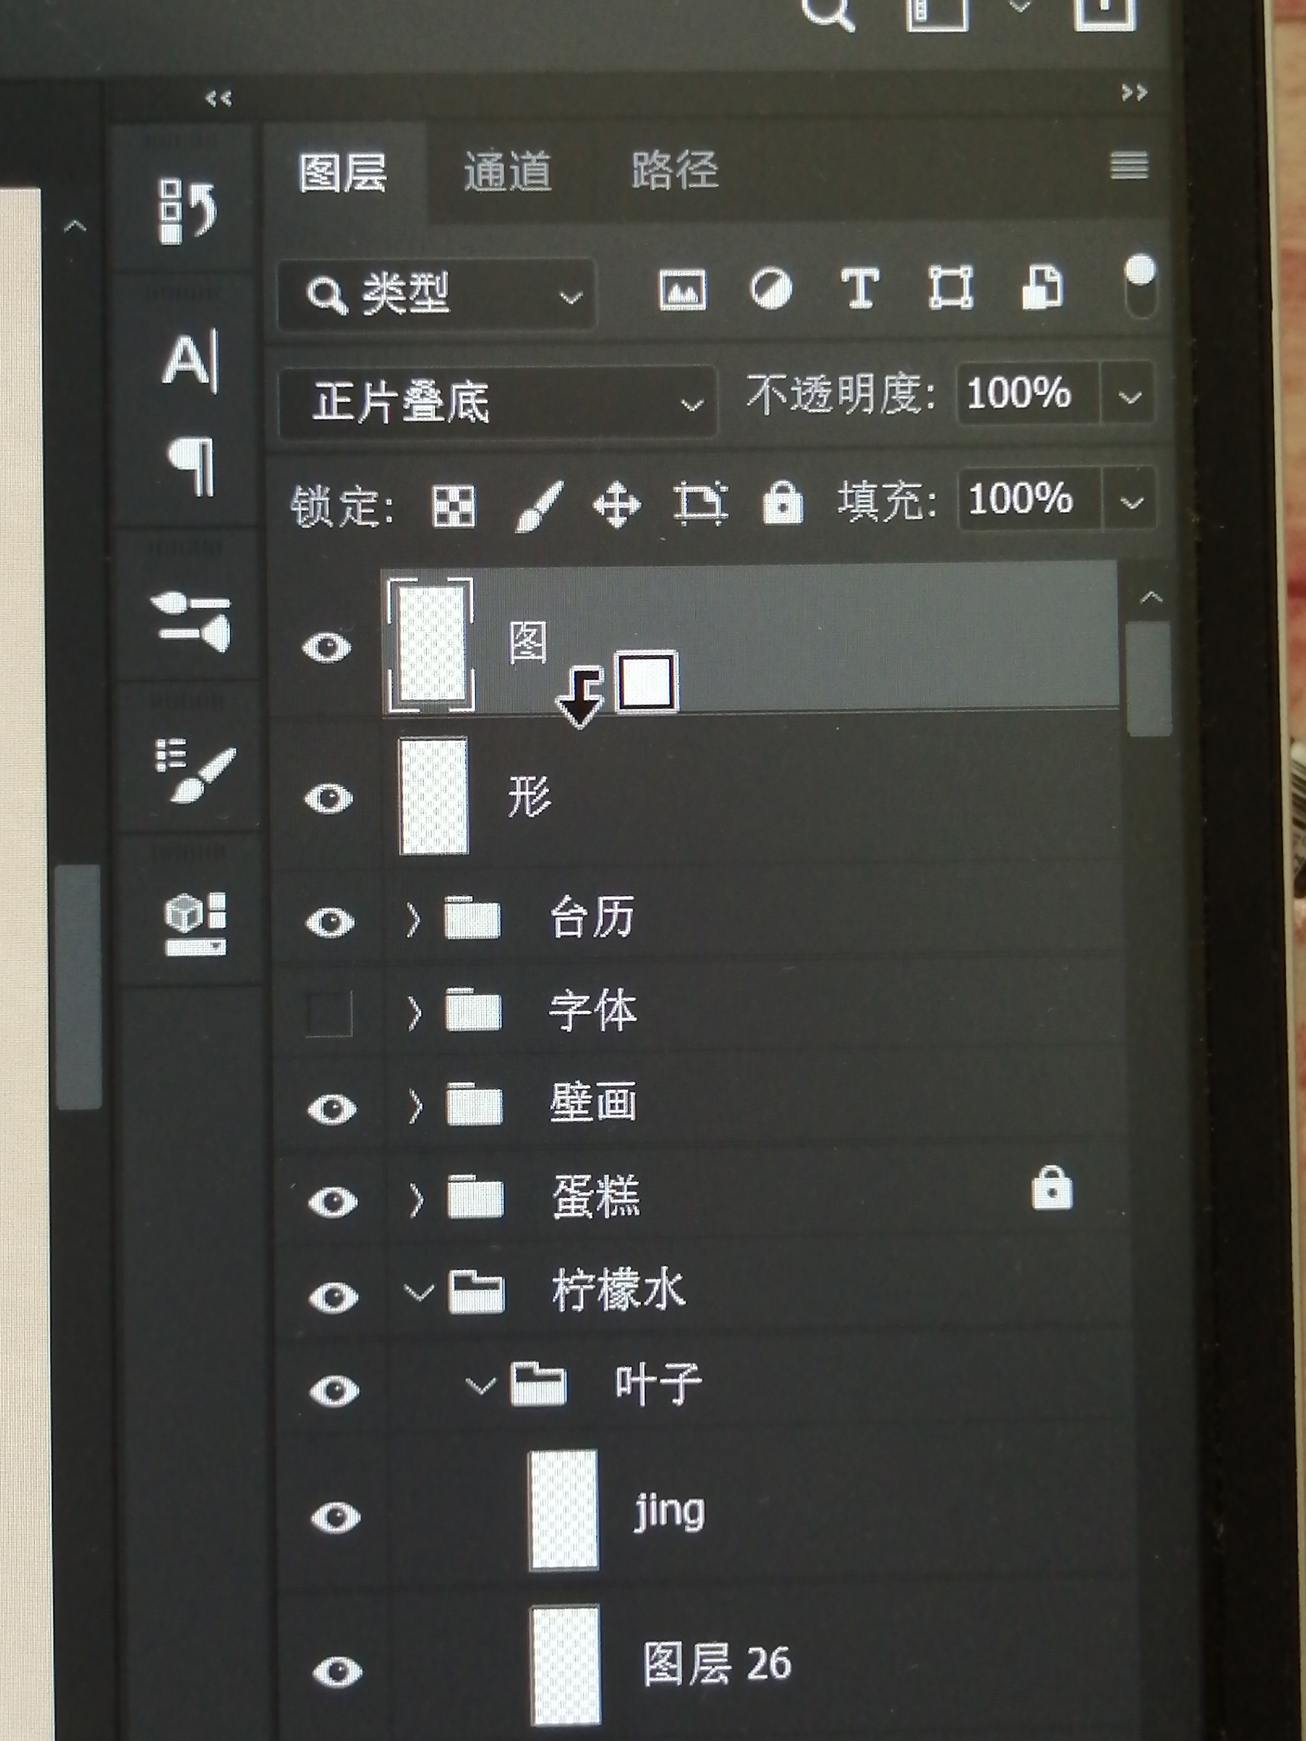Image resolution: width=1306 pixels, height=1741 pixels.
Task: Click the 台历 group folder icon
Action: coord(472,918)
